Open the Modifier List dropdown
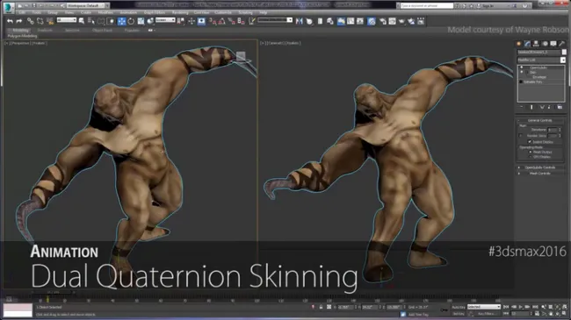This screenshot has height=320, width=571. (x=541, y=60)
